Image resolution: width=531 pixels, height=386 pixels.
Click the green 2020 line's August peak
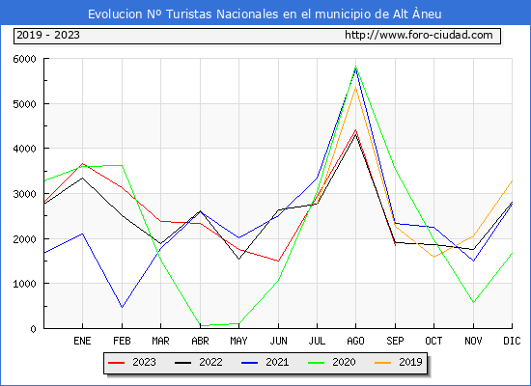click(355, 67)
